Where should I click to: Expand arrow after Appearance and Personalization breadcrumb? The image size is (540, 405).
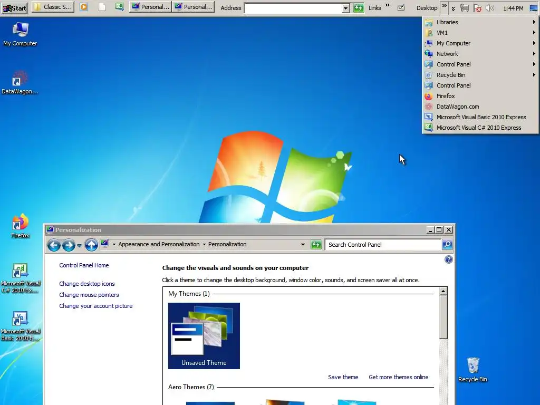[x=204, y=245]
